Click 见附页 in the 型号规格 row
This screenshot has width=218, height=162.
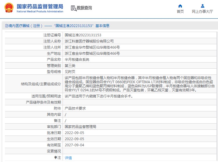(70, 72)
